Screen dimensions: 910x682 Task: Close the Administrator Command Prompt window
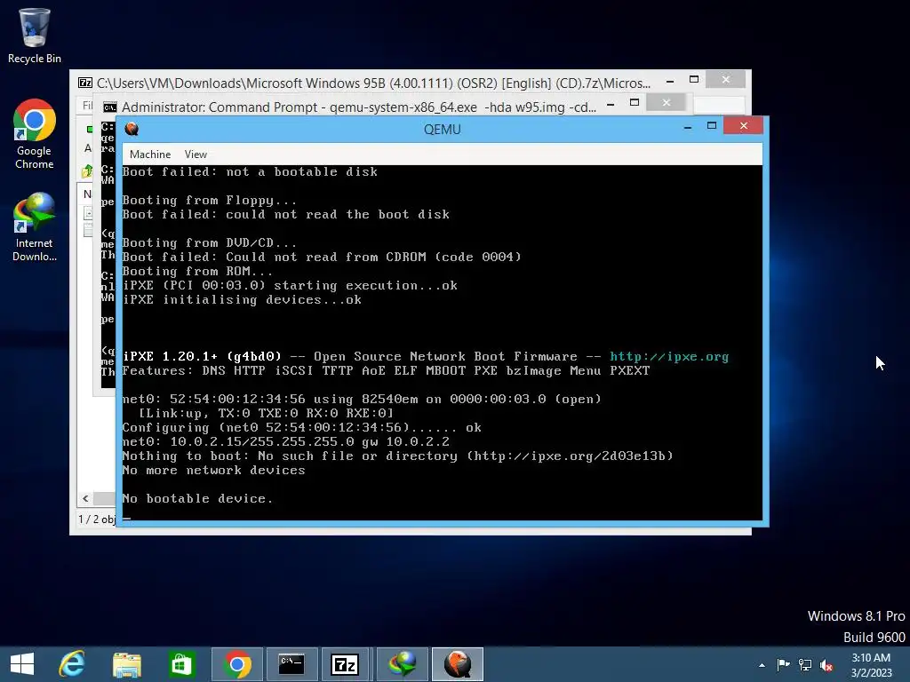[667, 103]
